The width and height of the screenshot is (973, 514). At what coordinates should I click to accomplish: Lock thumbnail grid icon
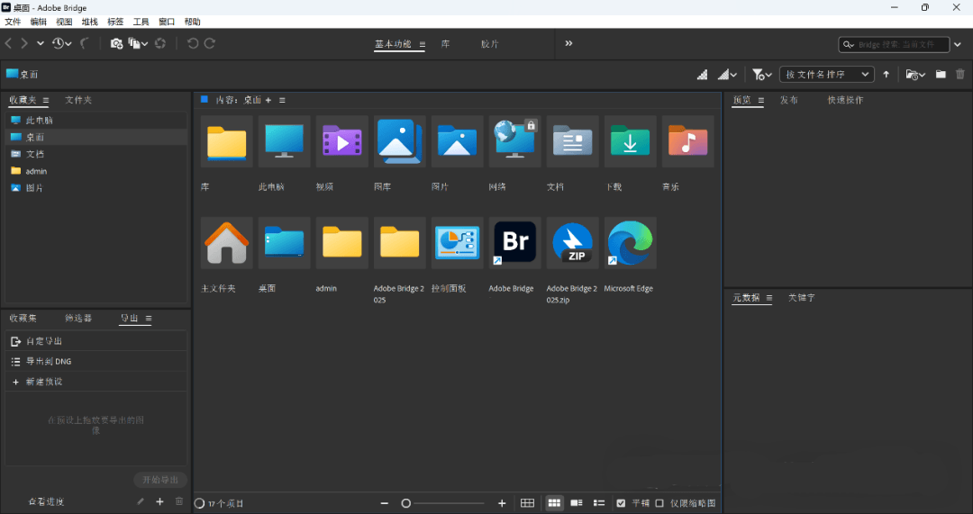click(x=527, y=503)
